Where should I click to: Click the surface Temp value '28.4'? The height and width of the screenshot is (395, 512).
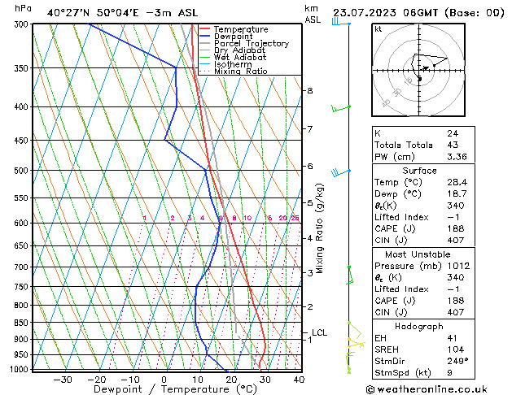(x=457, y=182)
